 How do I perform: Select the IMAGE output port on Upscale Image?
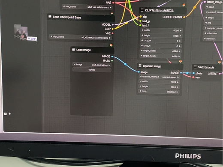[181, 73]
